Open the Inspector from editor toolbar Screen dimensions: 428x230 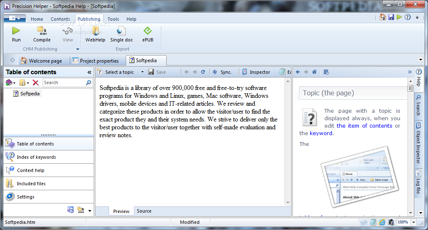256,72
